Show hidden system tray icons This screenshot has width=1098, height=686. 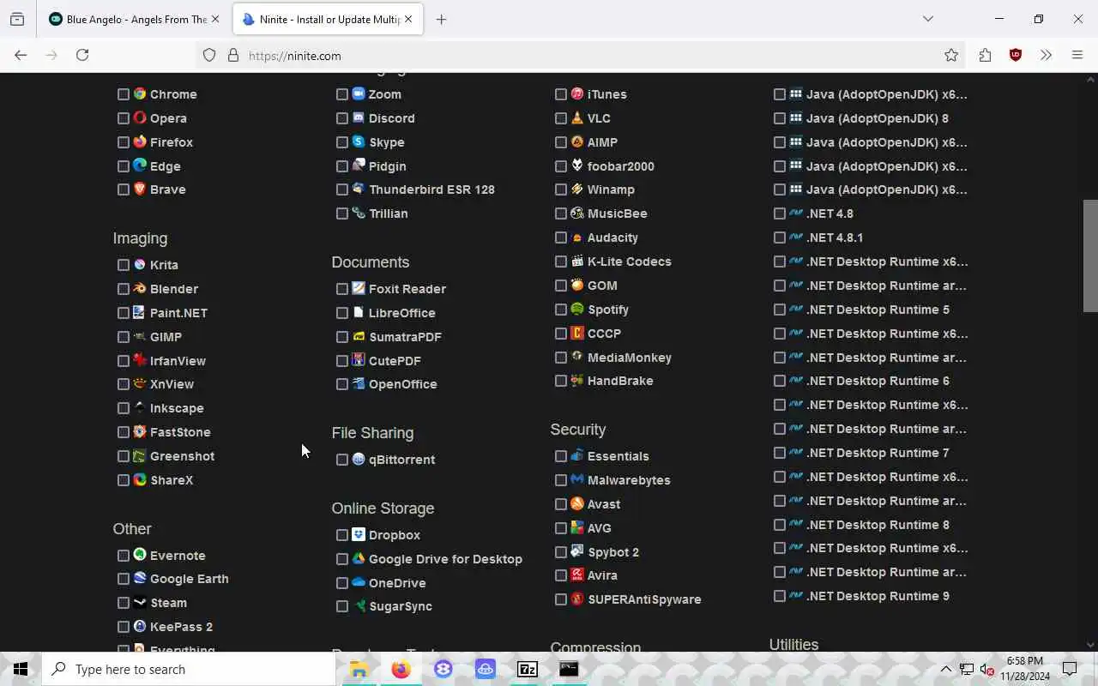click(945, 670)
